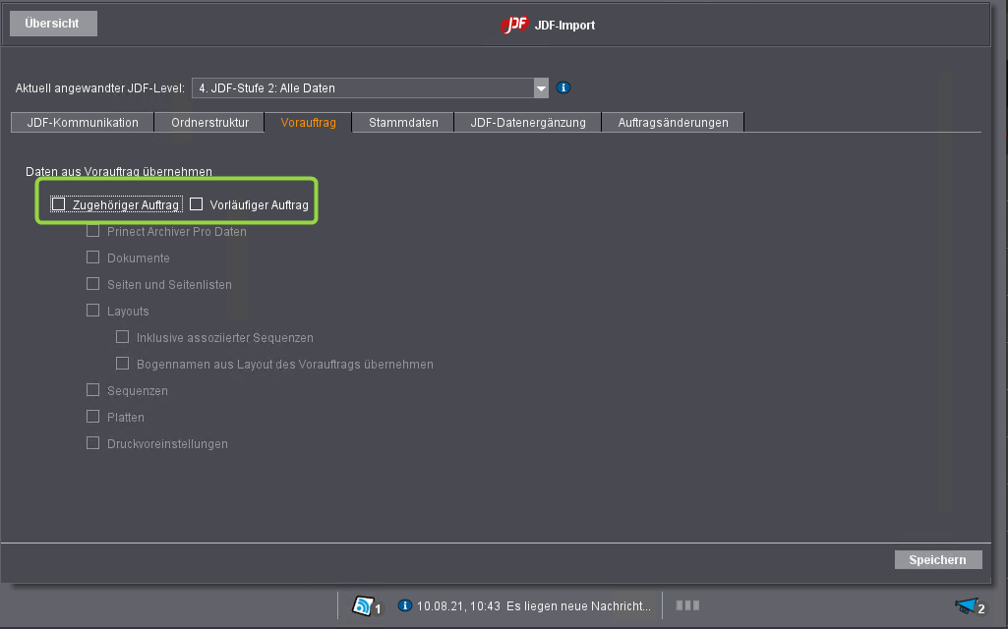This screenshot has height=629, width=1008.
Task: Check the Dokumente checkbox
Action: tap(93, 257)
